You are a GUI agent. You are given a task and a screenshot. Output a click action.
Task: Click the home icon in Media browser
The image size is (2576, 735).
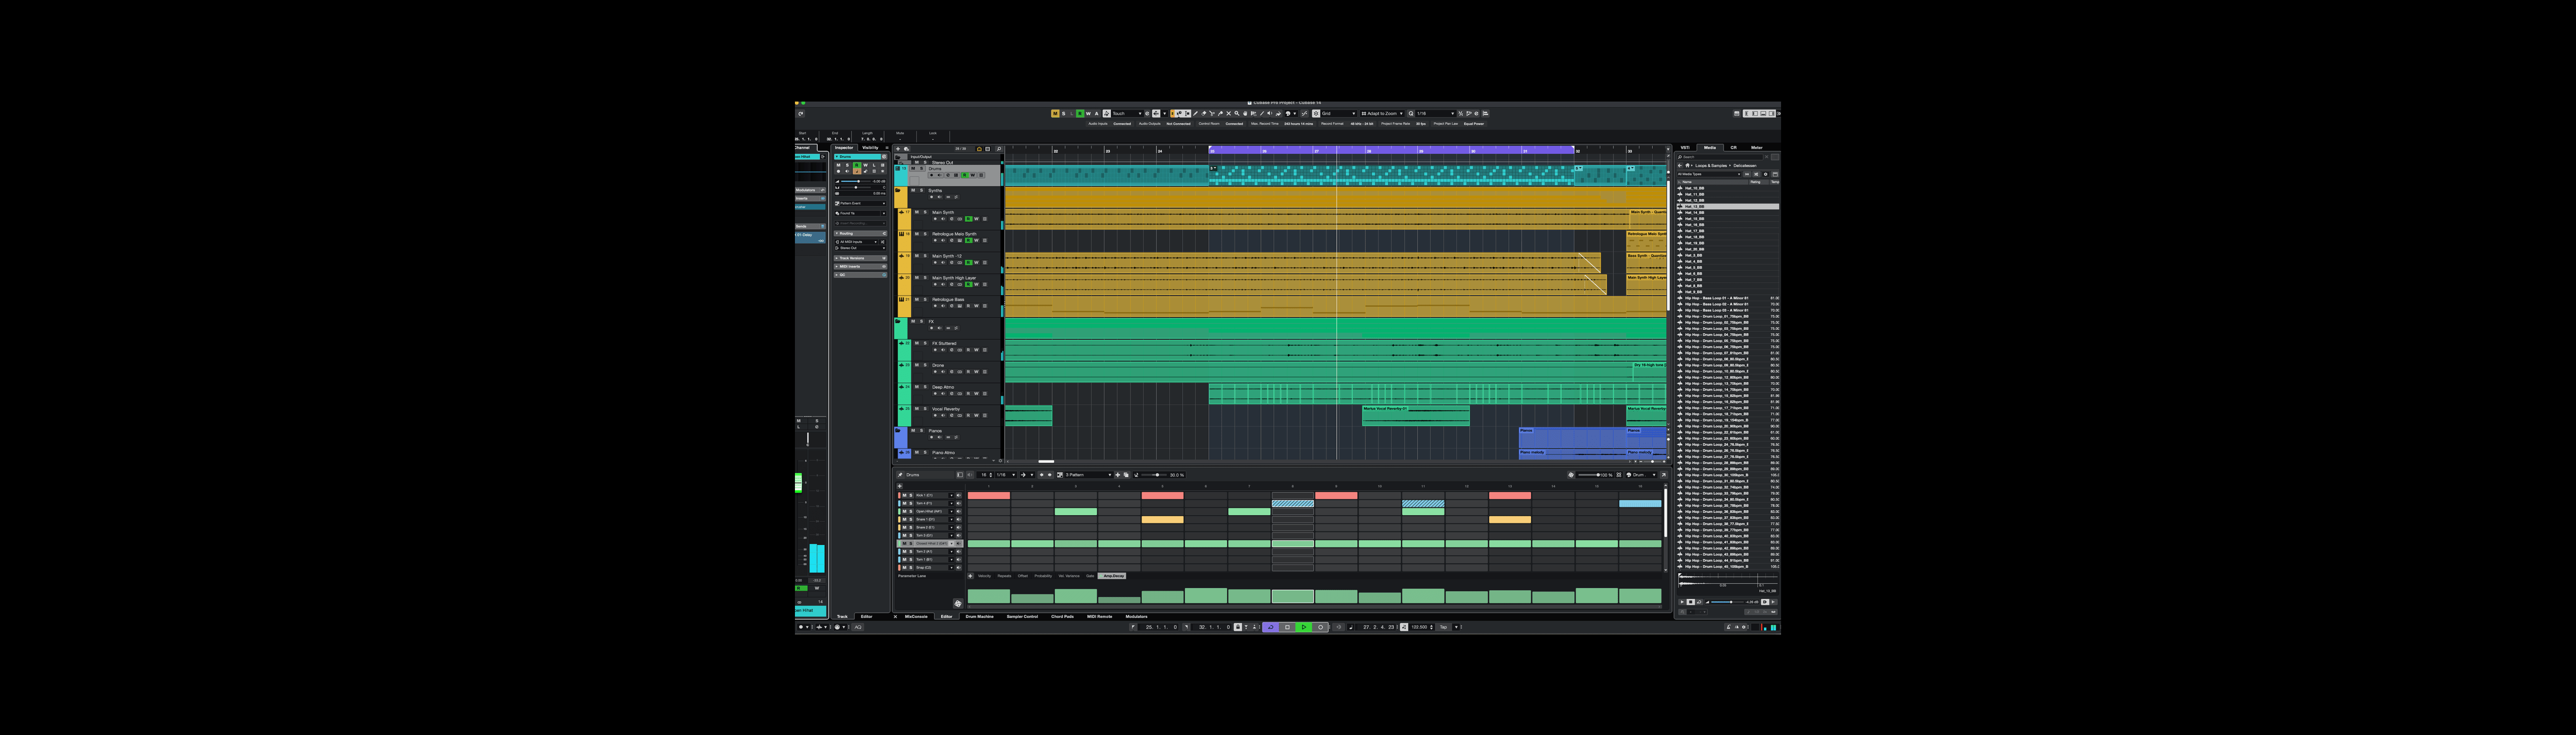pos(1688,166)
